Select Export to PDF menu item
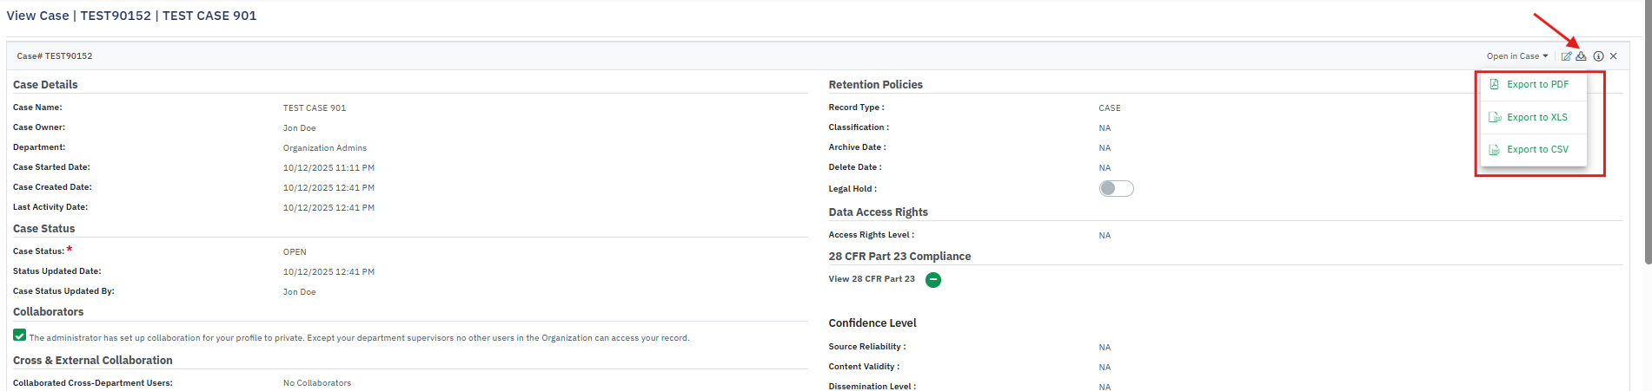Image resolution: width=1652 pixels, height=391 pixels. [x=1537, y=85]
